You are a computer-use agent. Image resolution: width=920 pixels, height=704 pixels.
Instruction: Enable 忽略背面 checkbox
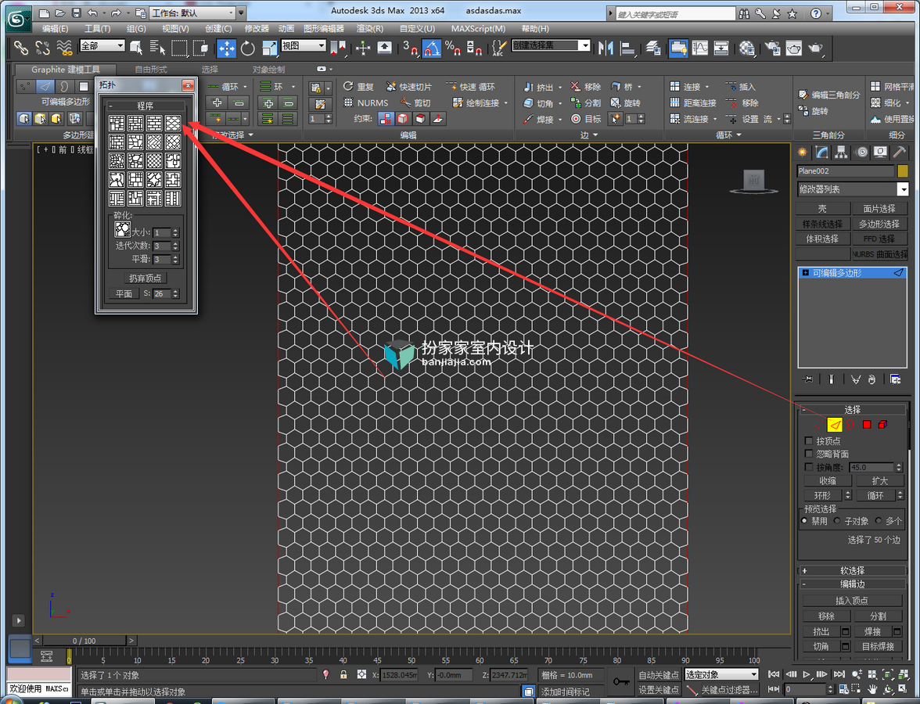(809, 454)
